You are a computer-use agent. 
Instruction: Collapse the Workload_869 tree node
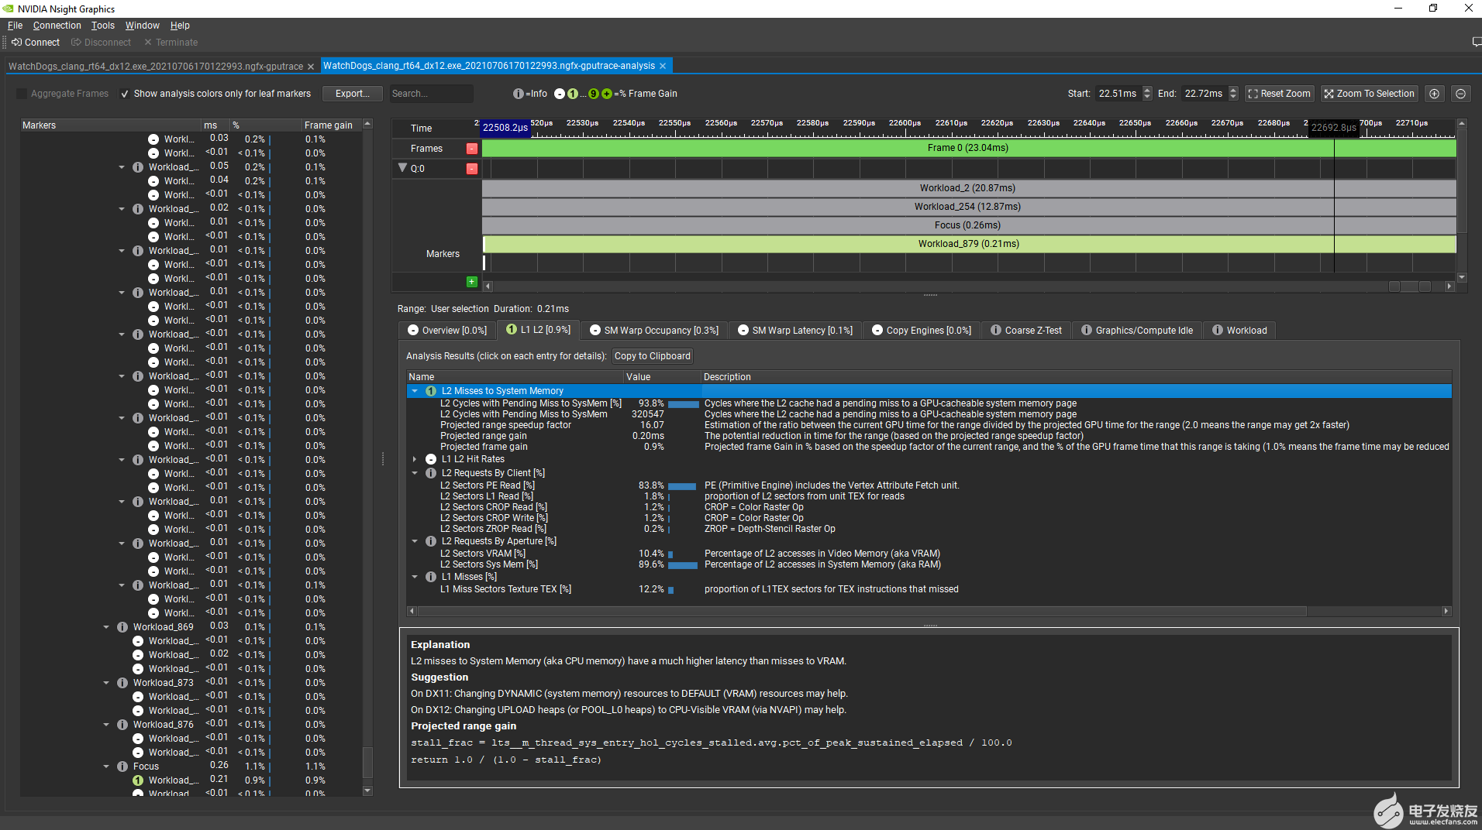[x=106, y=627]
